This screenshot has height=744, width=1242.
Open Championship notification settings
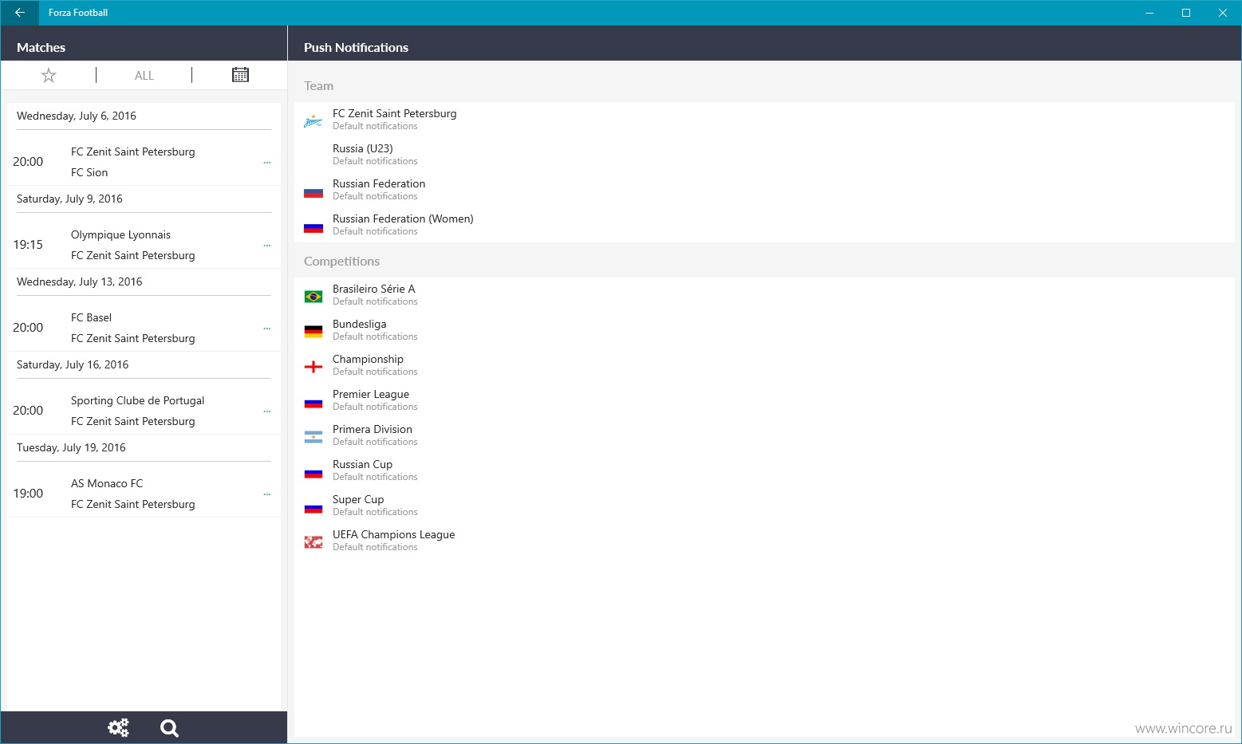point(764,365)
